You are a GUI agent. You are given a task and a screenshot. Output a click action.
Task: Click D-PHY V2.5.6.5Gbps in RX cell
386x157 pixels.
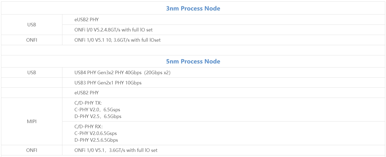[x=96, y=140]
